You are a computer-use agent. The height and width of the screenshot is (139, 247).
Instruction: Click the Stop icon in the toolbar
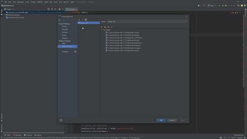pyautogui.click(x=234, y=5)
